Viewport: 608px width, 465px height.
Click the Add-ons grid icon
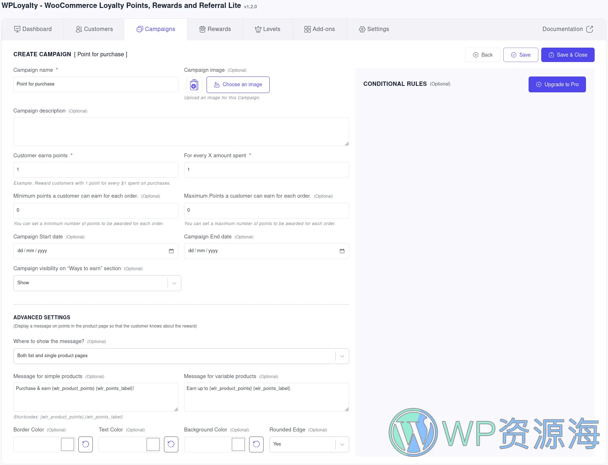click(x=308, y=29)
